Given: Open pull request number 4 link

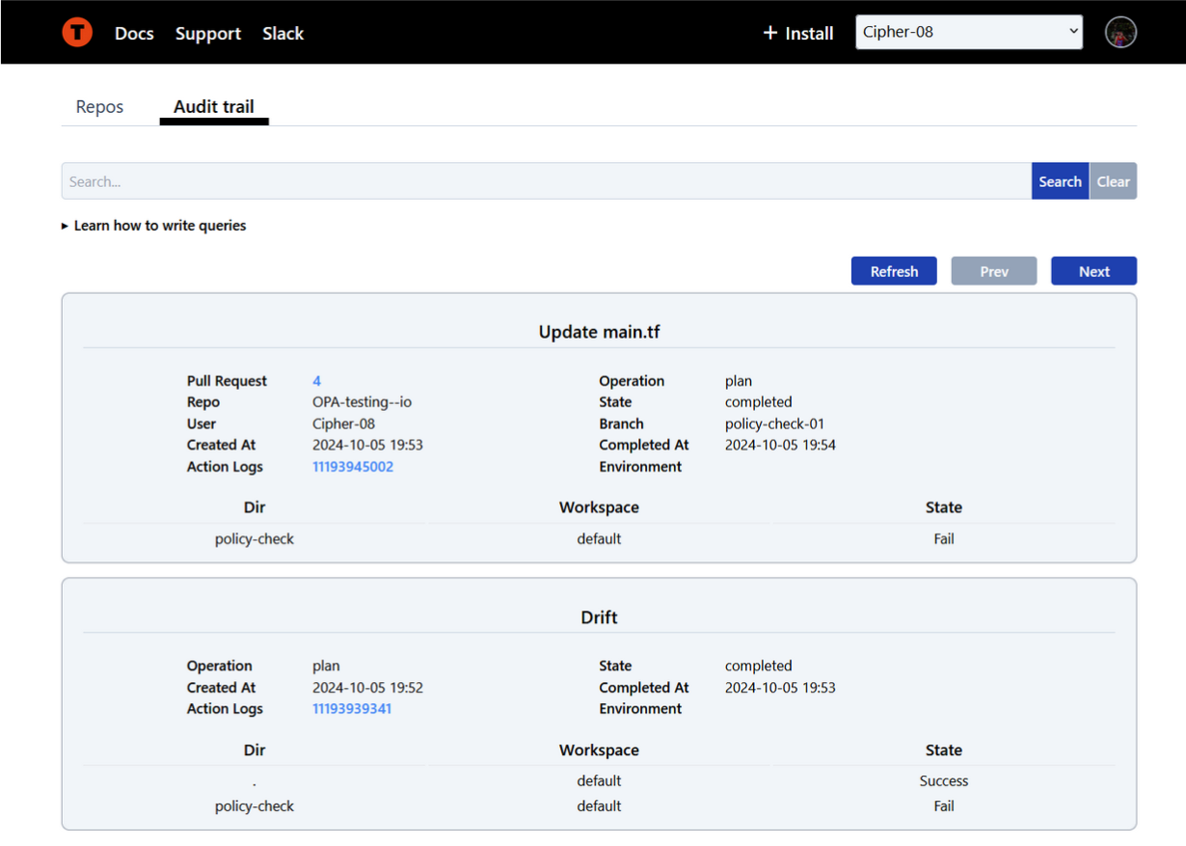Looking at the screenshot, I should [316, 381].
